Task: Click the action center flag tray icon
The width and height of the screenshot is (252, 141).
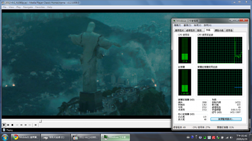Action: click(x=222, y=137)
